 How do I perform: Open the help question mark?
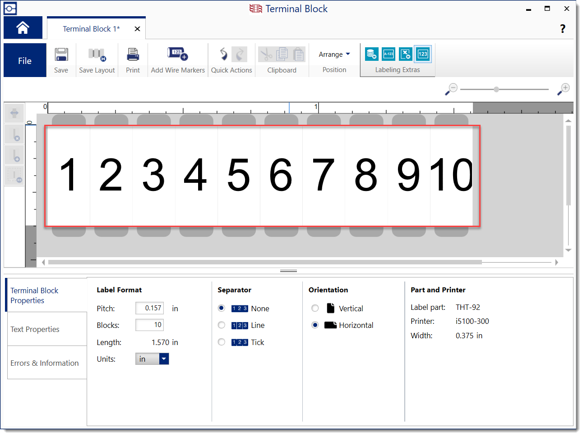pos(562,29)
